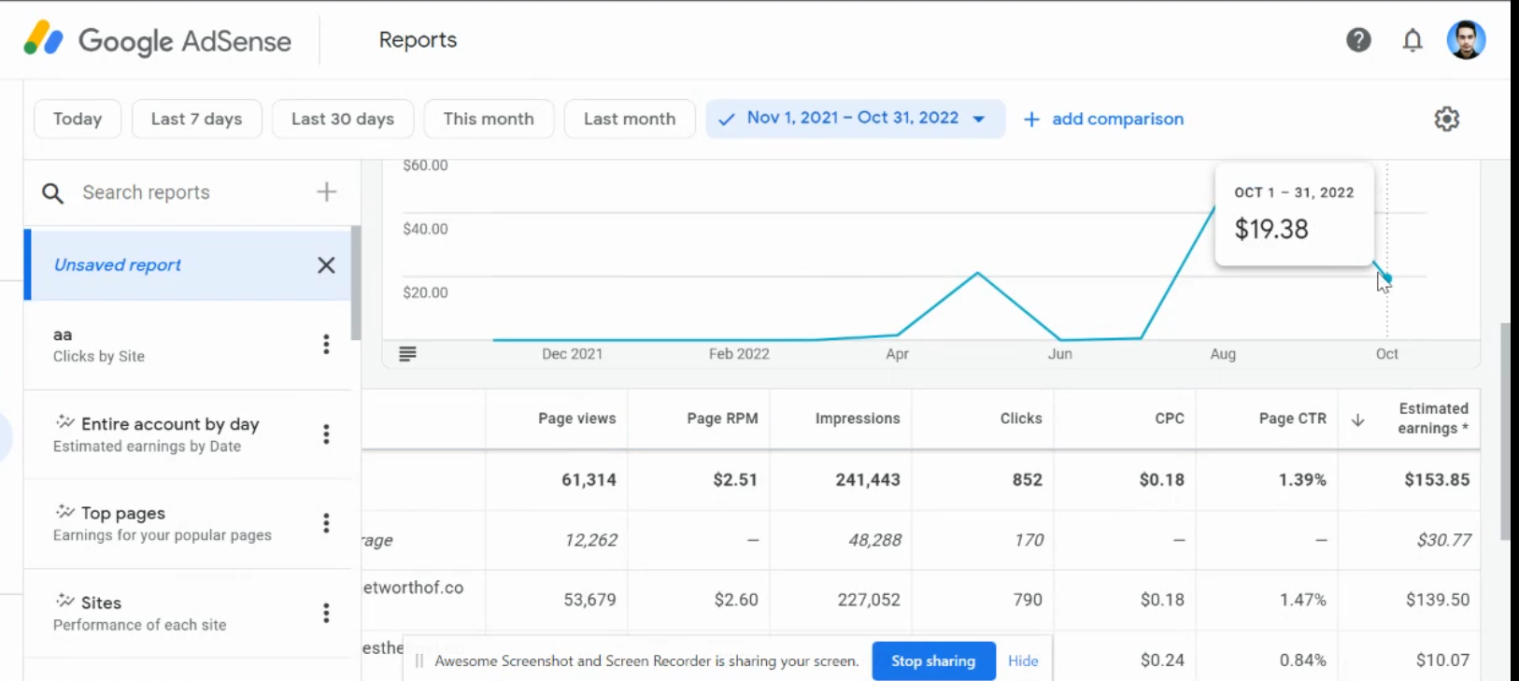Add a new report with plus icon

click(326, 192)
